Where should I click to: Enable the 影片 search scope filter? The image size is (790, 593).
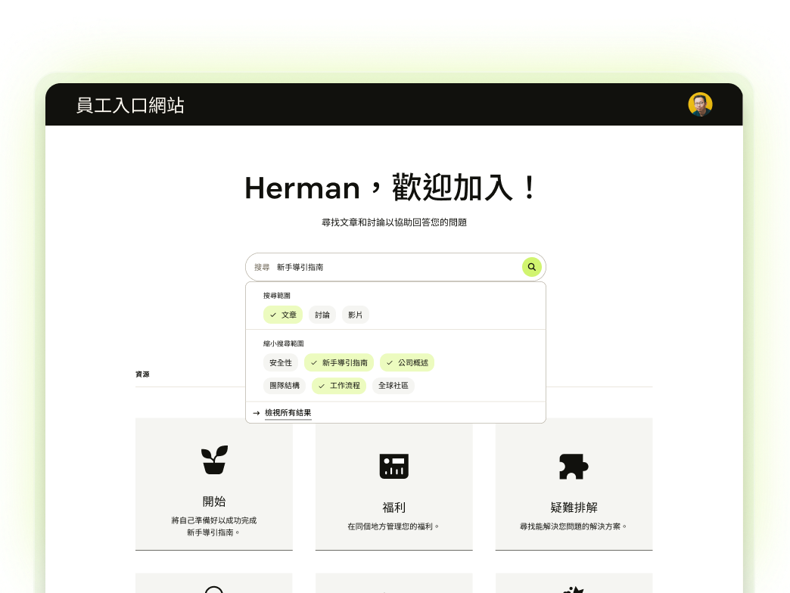click(x=355, y=315)
